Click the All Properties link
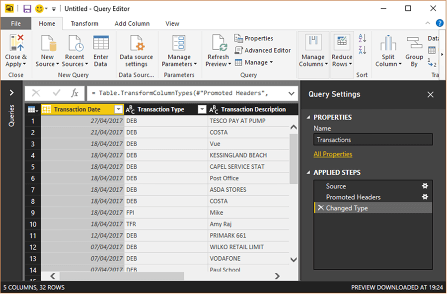 pos(333,154)
